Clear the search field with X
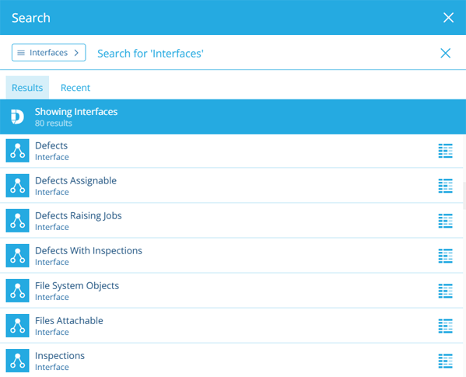Screen dimensions: 466x377 click(x=445, y=53)
